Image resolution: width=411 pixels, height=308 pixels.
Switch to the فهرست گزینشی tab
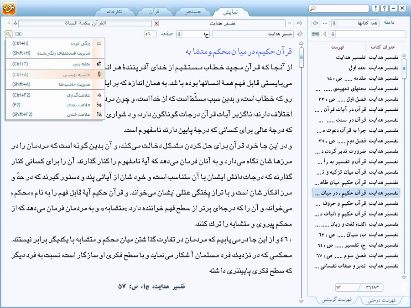[x=337, y=300]
